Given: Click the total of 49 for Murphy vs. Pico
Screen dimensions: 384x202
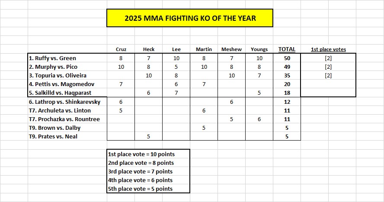Looking at the screenshot, I should [287, 67].
